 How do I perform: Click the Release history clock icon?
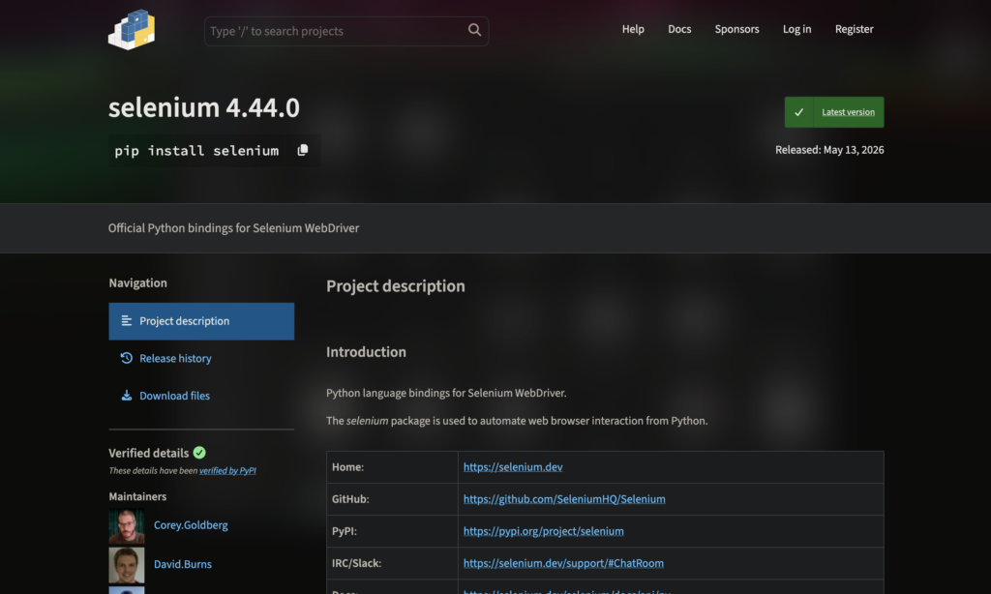point(127,358)
